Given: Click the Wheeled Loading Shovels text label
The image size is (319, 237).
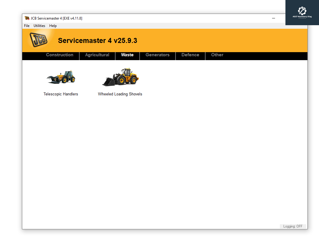Looking at the screenshot, I should coord(120,94).
